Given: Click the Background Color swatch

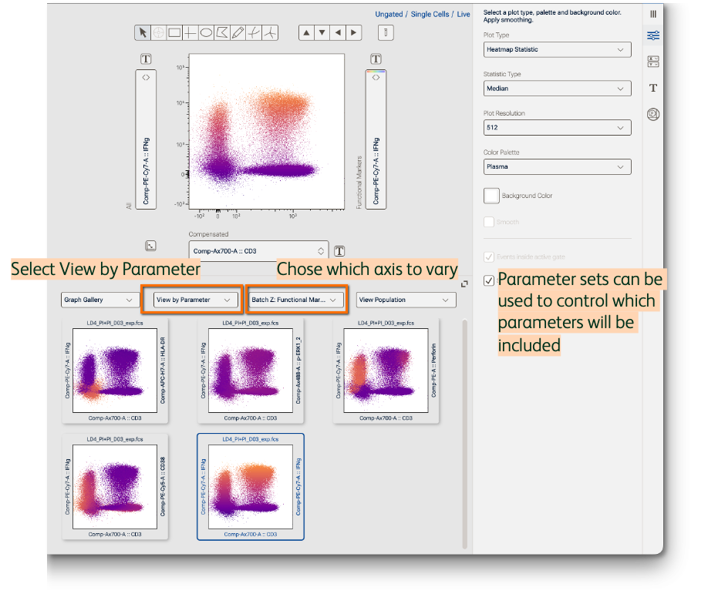Looking at the screenshot, I should pyautogui.click(x=491, y=196).
